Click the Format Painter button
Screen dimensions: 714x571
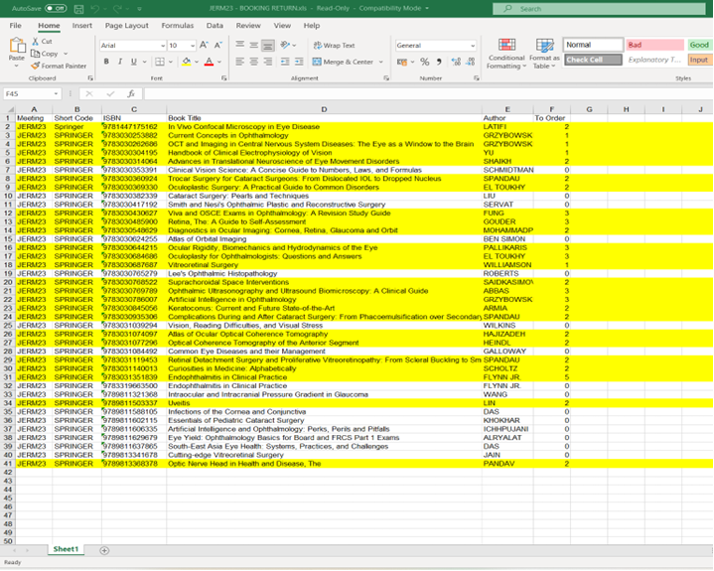click(59, 66)
